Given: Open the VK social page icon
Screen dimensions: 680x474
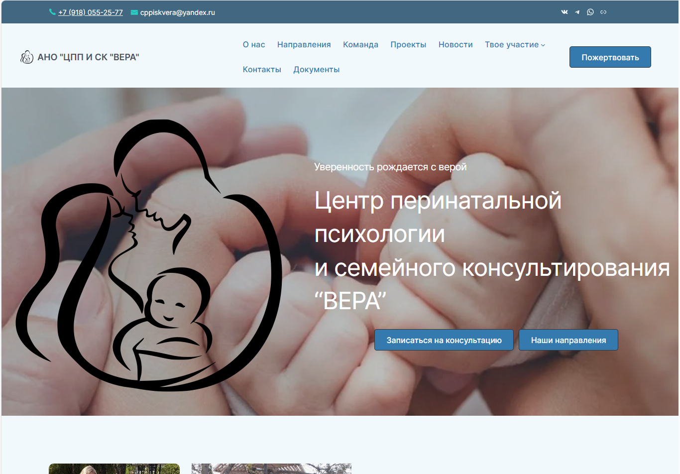Looking at the screenshot, I should [x=565, y=12].
